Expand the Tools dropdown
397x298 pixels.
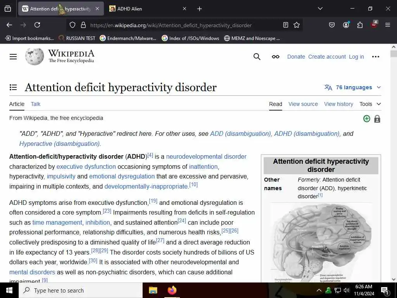[370, 104]
